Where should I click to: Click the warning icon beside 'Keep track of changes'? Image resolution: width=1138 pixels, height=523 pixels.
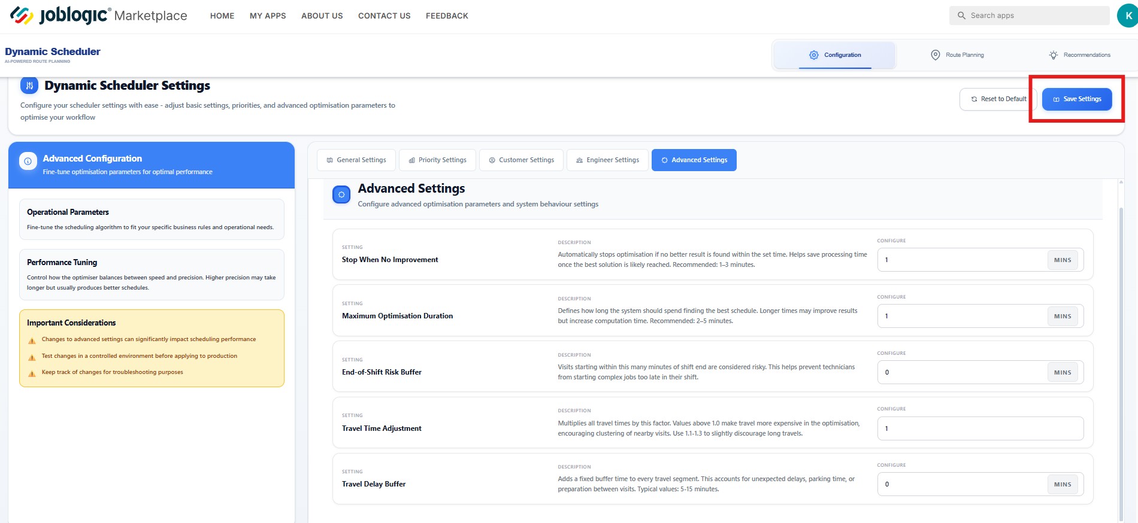(x=32, y=373)
